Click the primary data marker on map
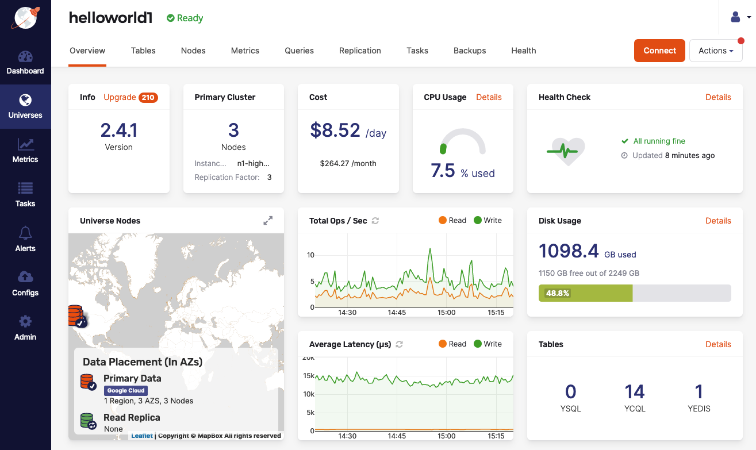The image size is (756, 450). (x=76, y=316)
